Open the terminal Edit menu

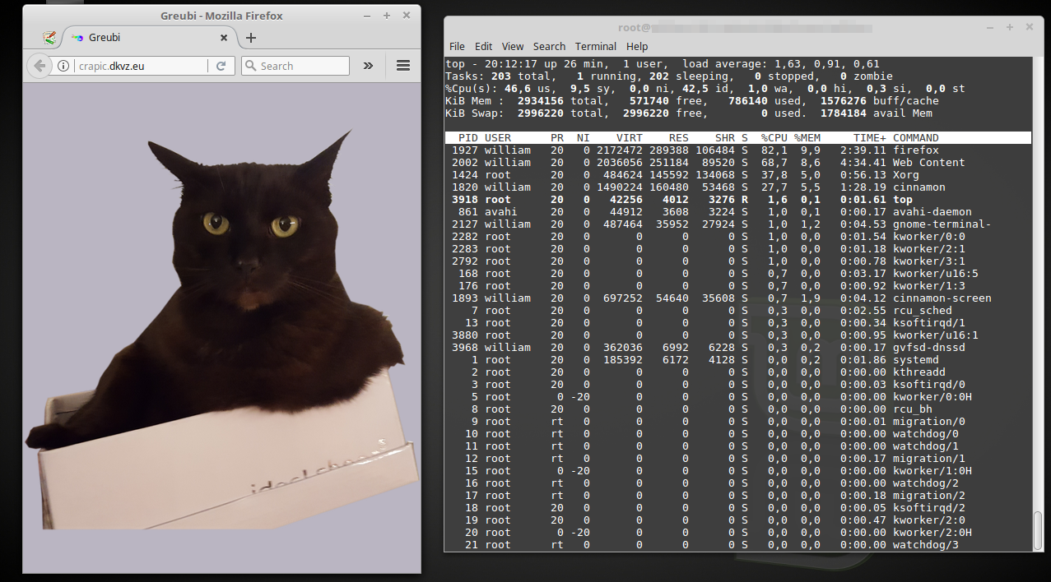pos(484,47)
